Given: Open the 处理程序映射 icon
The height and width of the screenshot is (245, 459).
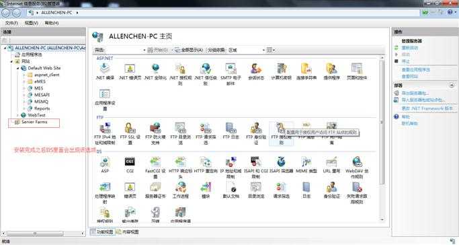Looking at the screenshot, I should 105,187.
